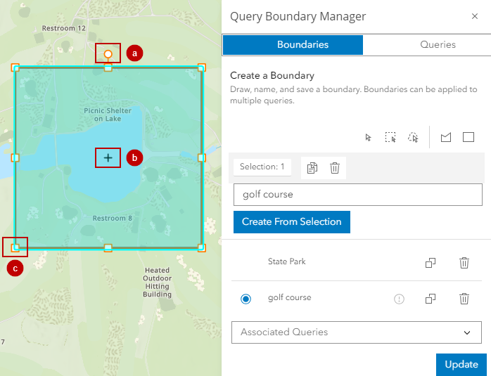Screen dimensions: 491x376
Task: Click Heated Outdoor Hitting Building label
Action: pyautogui.click(x=157, y=282)
